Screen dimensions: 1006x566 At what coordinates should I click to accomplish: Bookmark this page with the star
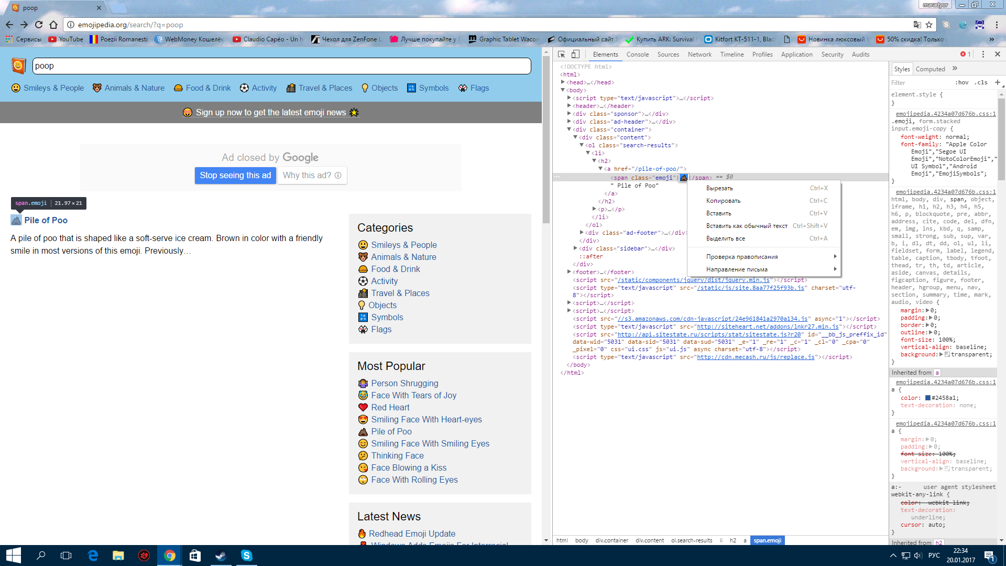click(929, 25)
